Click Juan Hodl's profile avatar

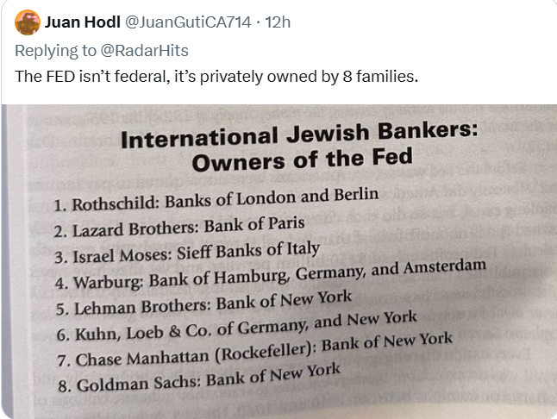(x=27, y=22)
